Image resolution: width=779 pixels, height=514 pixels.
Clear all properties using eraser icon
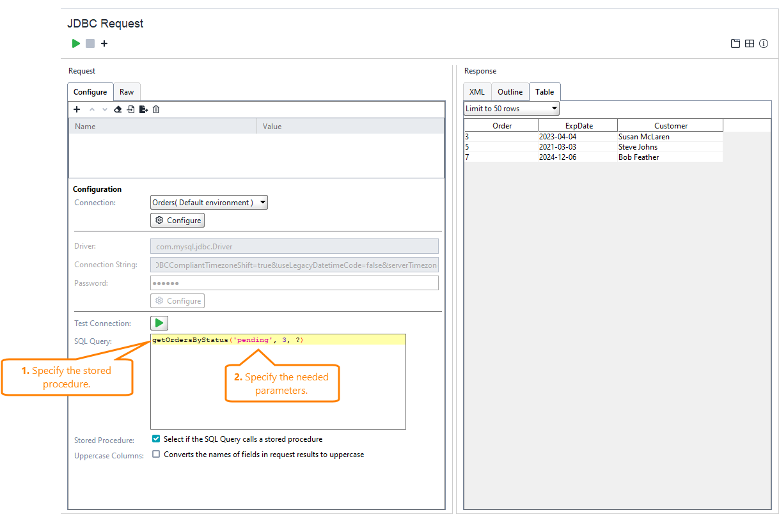coord(118,109)
